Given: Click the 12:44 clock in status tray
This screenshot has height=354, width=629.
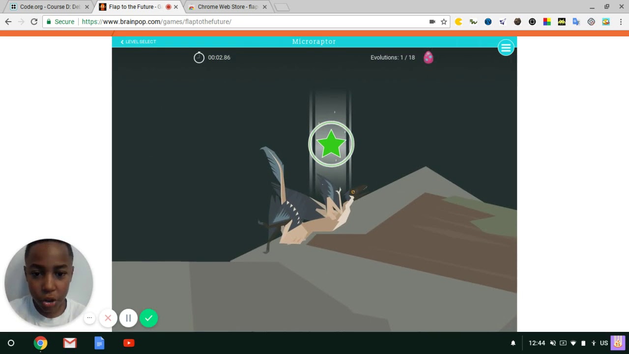Looking at the screenshot, I should 537,343.
